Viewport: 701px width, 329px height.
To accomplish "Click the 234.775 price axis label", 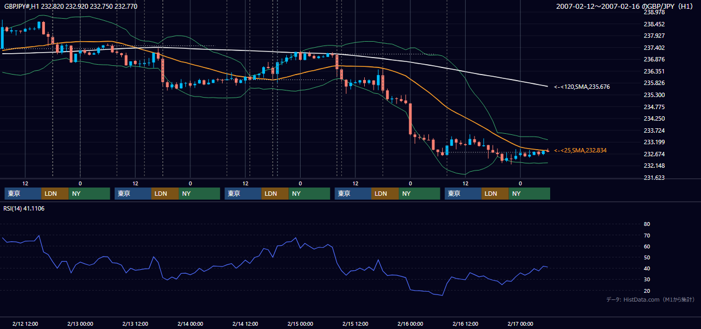I will (x=654, y=107).
